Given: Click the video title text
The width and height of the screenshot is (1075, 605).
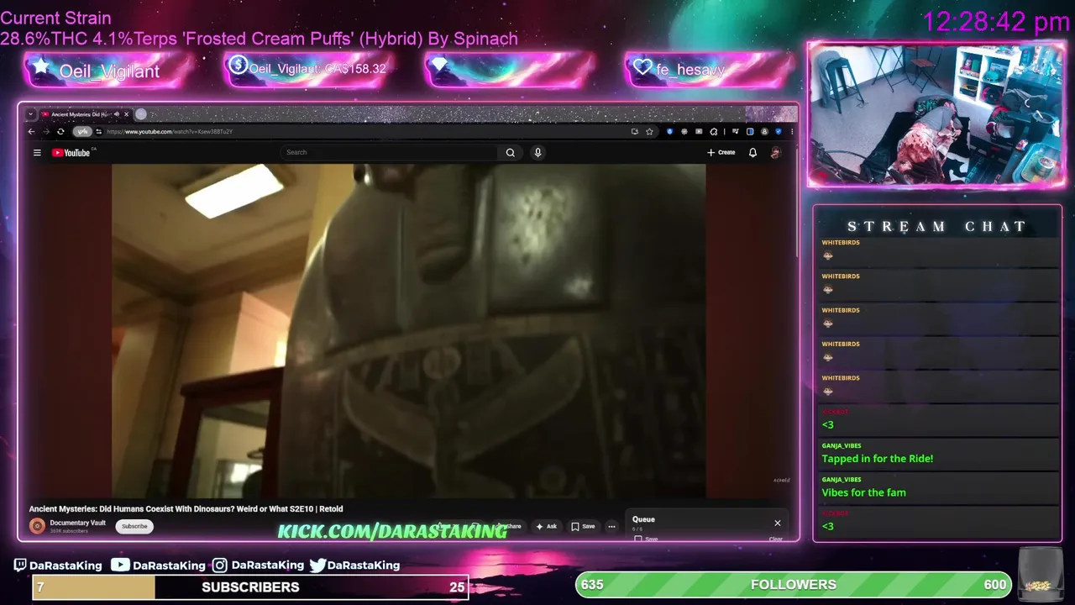Looking at the screenshot, I should click(x=186, y=508).
